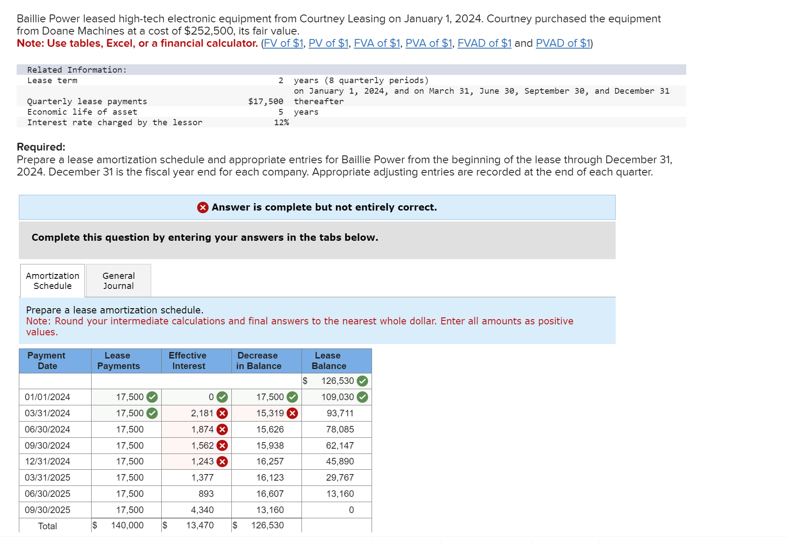This screenshot has height=545, width=787.
Task: Click the 12/31/2024 payment date
Action: pyautogui.click(x=47, y=461)
